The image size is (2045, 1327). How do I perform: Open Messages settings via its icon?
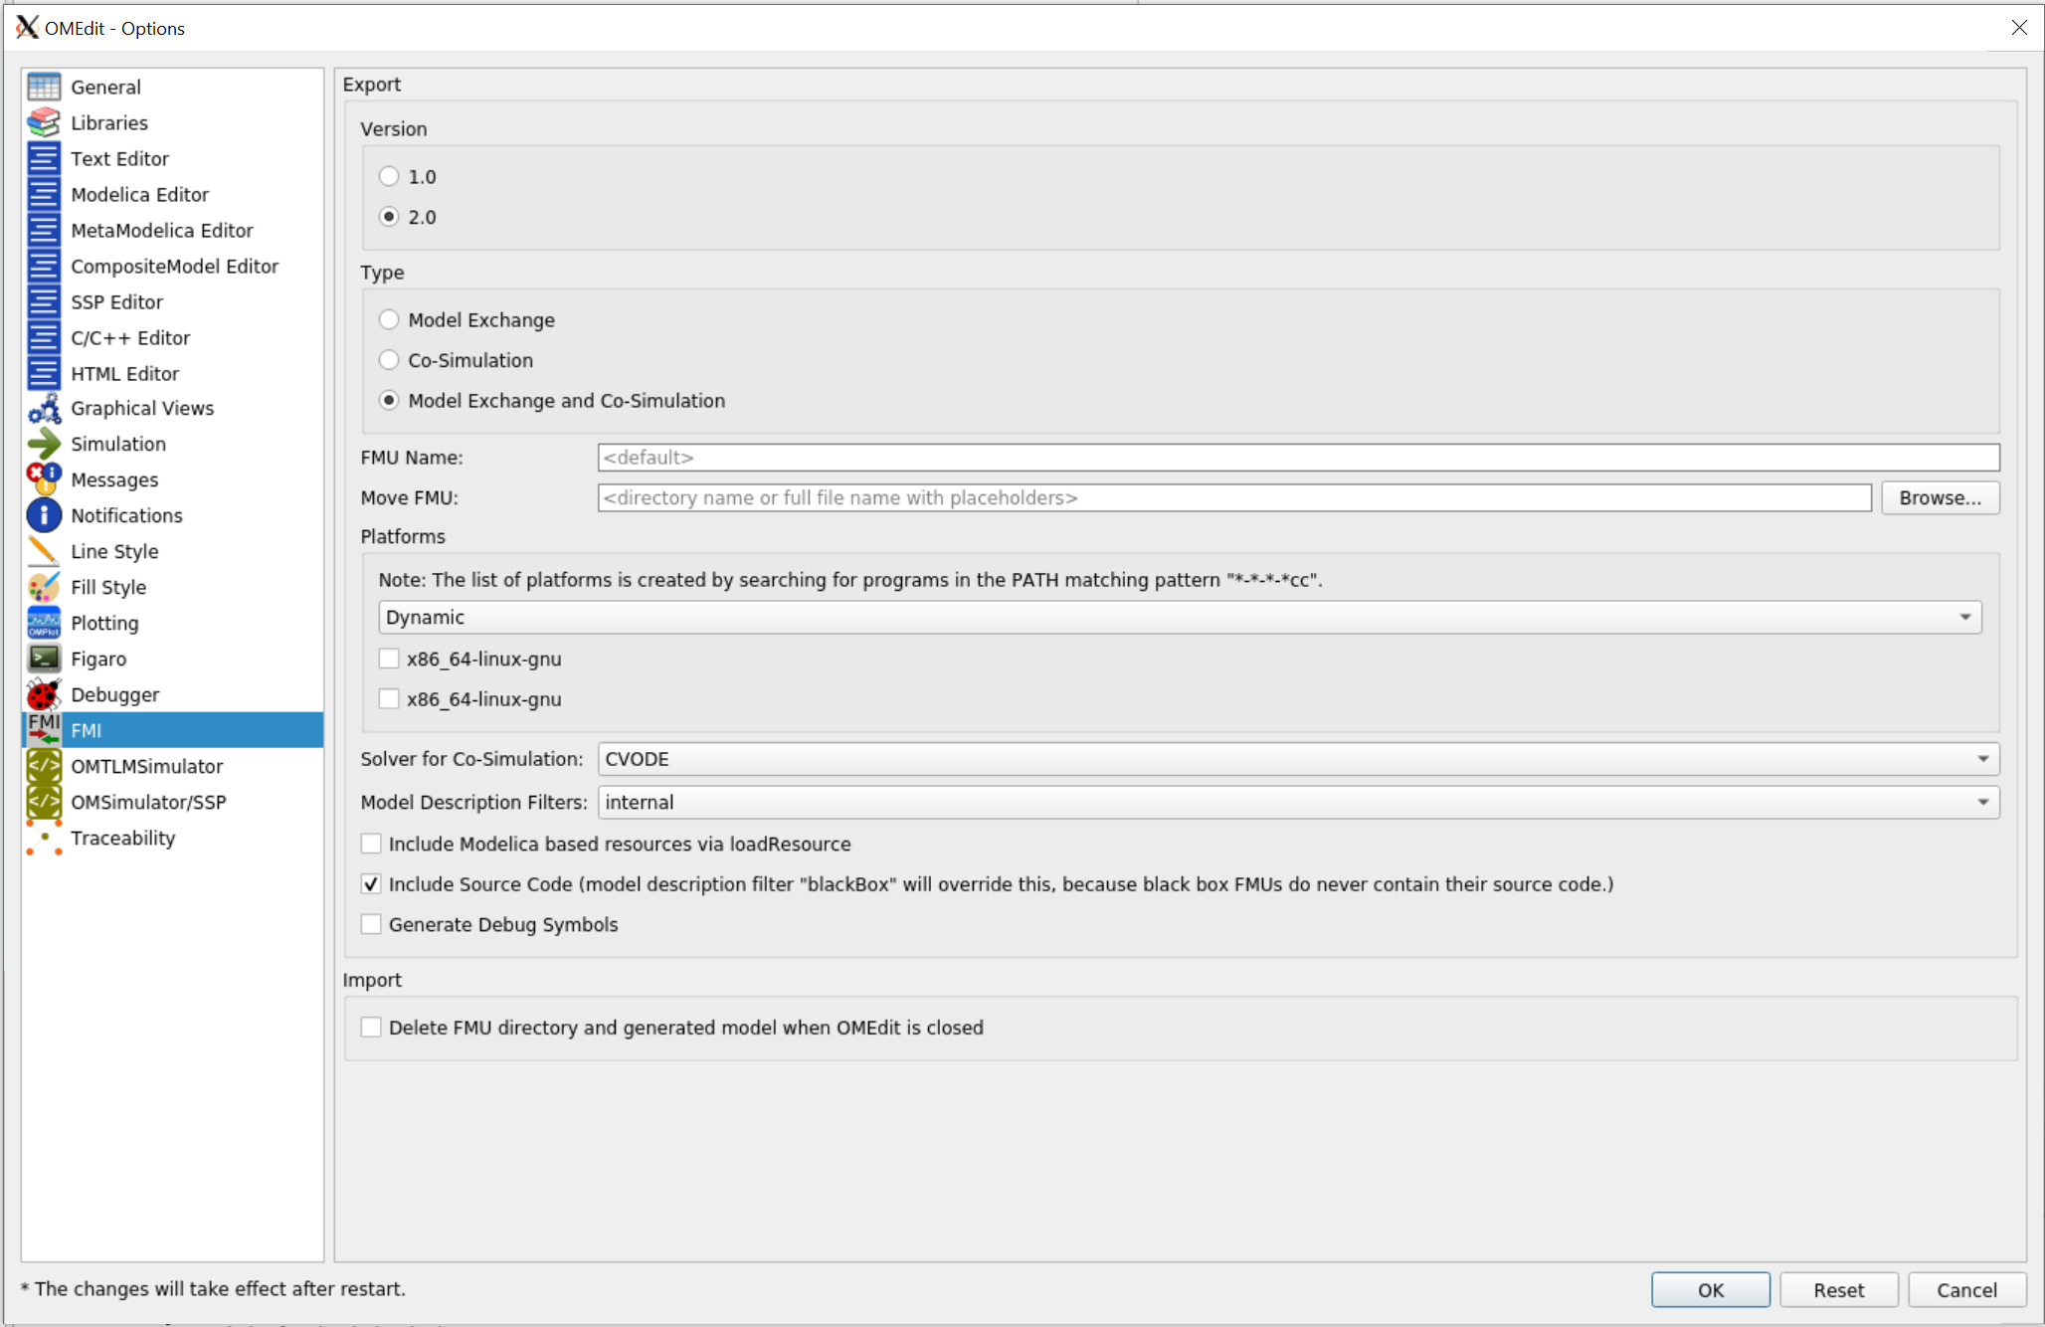[x=43, y=479]
